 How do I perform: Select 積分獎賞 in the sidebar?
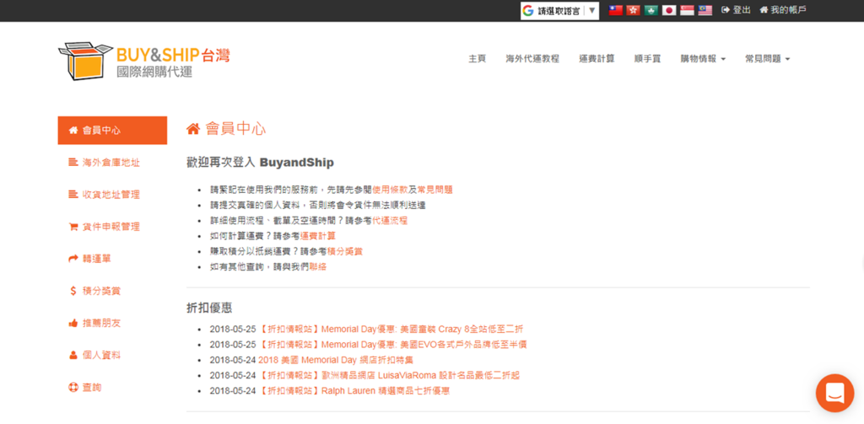(x=101, y=291)
